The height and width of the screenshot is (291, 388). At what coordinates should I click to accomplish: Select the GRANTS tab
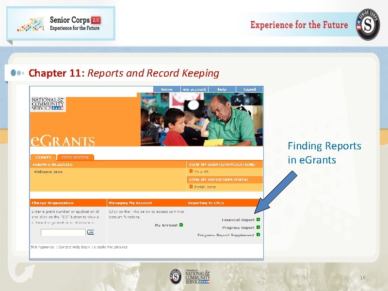[x=43, y=157]
